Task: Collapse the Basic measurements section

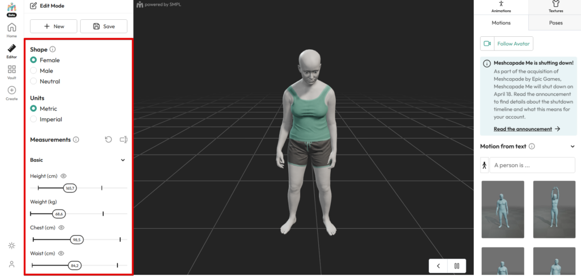Action: pyautogui.click(x=123, y=160)
